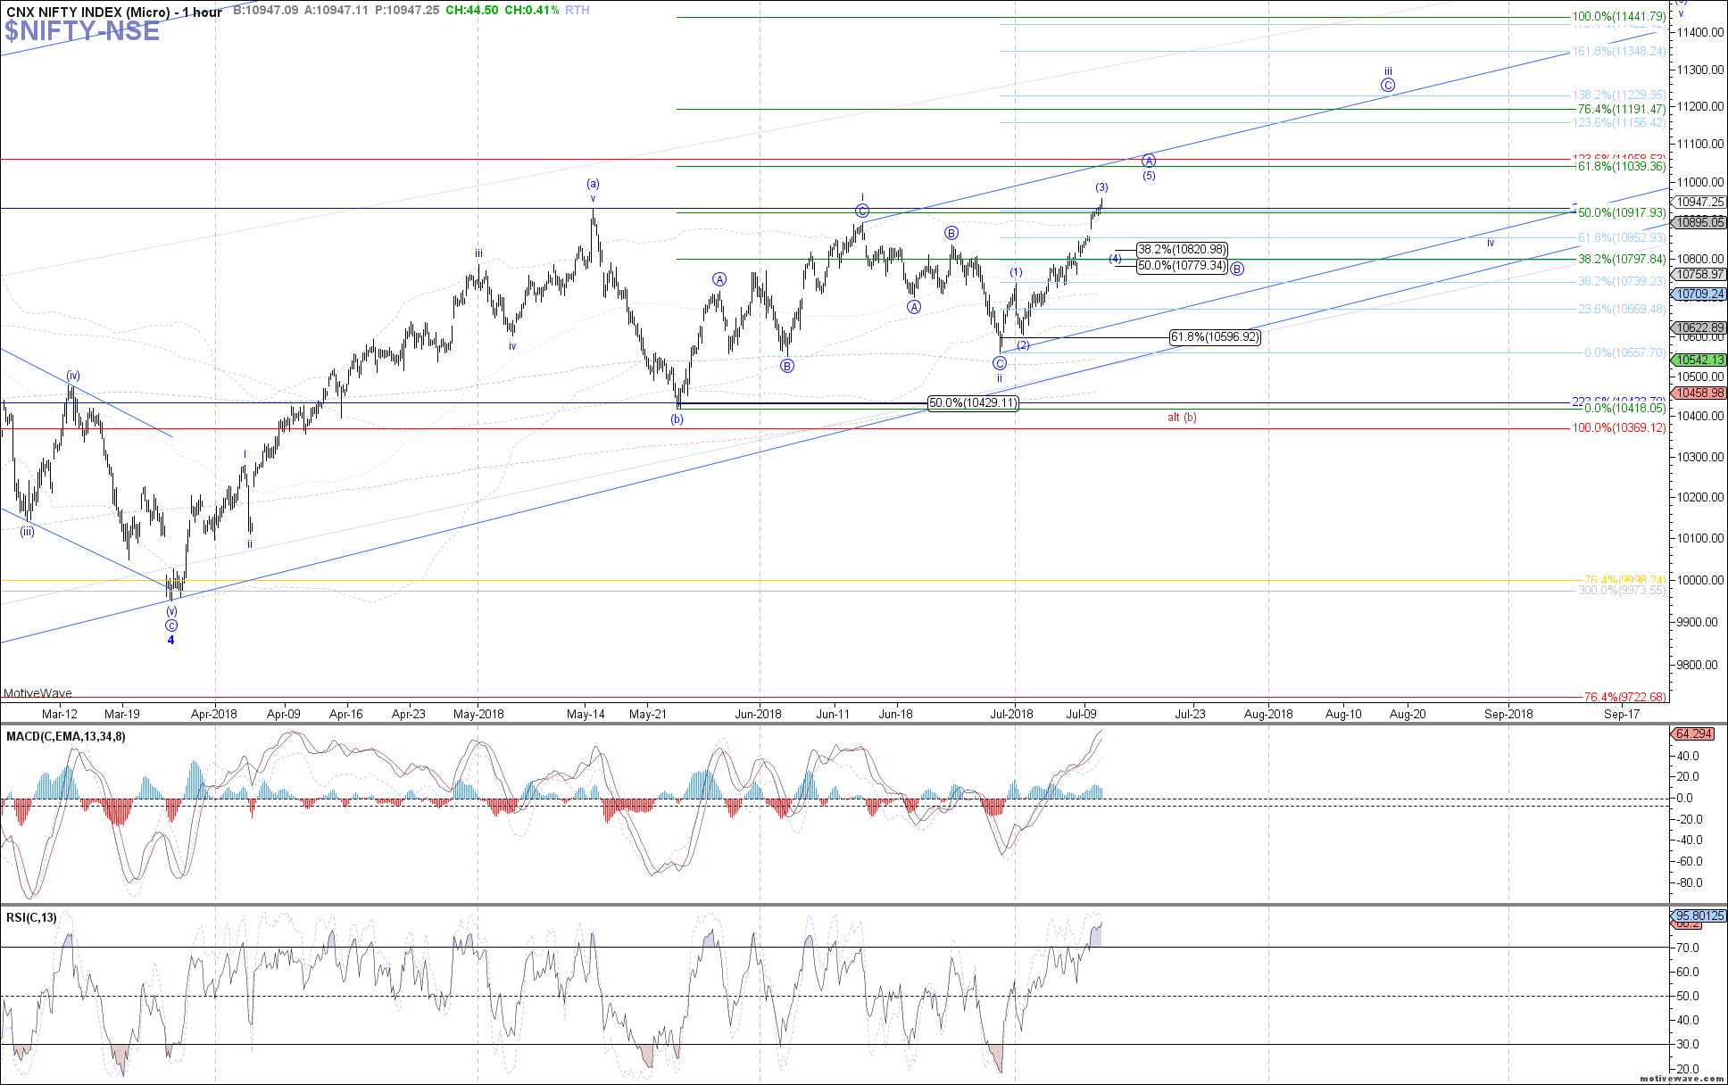
Task: Click the RTH session label in header
Action: 577,10
